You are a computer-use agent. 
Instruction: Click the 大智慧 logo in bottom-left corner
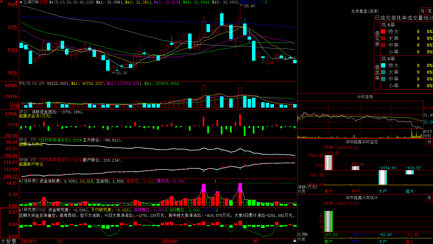click(x=8, y=241)
